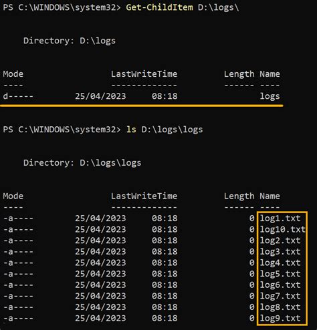Click file name log9.txt
Image resolution: width=317 pixels, height=330 pixels.
click(x=280, y=319)
